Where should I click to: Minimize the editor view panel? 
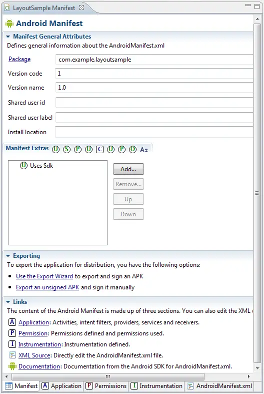[x=248, y=6]
